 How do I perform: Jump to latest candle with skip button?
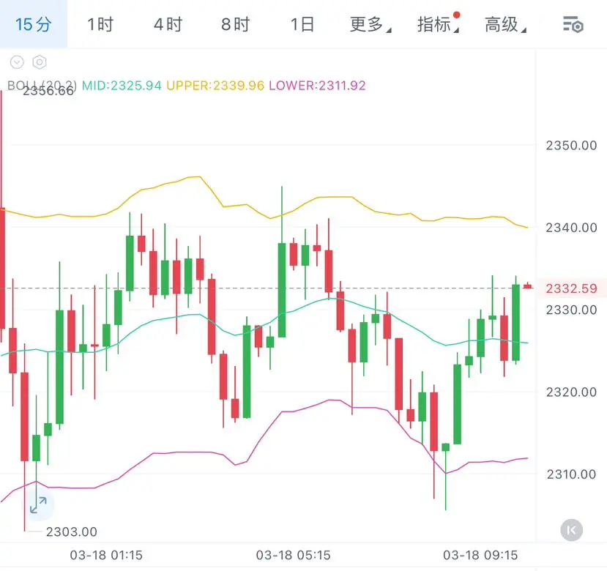pos(571,529)
